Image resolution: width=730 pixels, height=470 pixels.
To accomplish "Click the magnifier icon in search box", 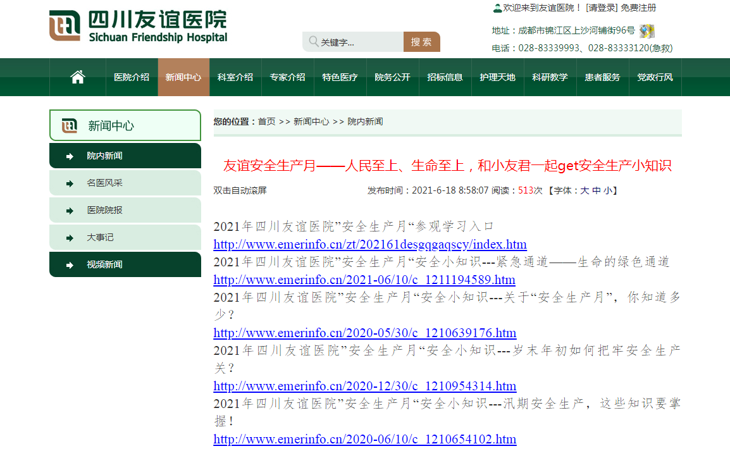I will click(313, 42).
